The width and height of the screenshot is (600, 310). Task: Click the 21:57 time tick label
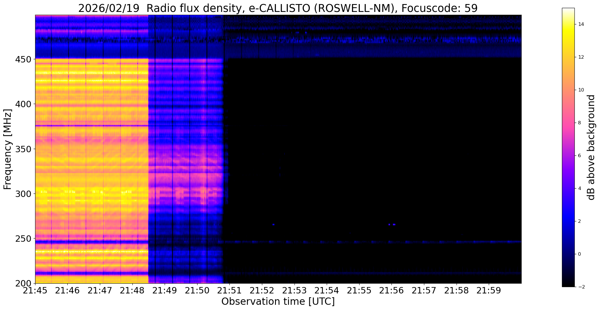(424, 291)
